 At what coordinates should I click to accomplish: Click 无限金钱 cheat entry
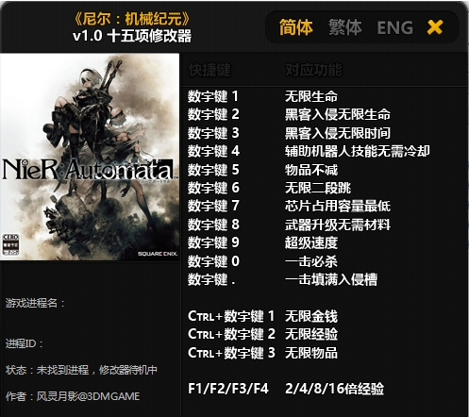point(310,316)
